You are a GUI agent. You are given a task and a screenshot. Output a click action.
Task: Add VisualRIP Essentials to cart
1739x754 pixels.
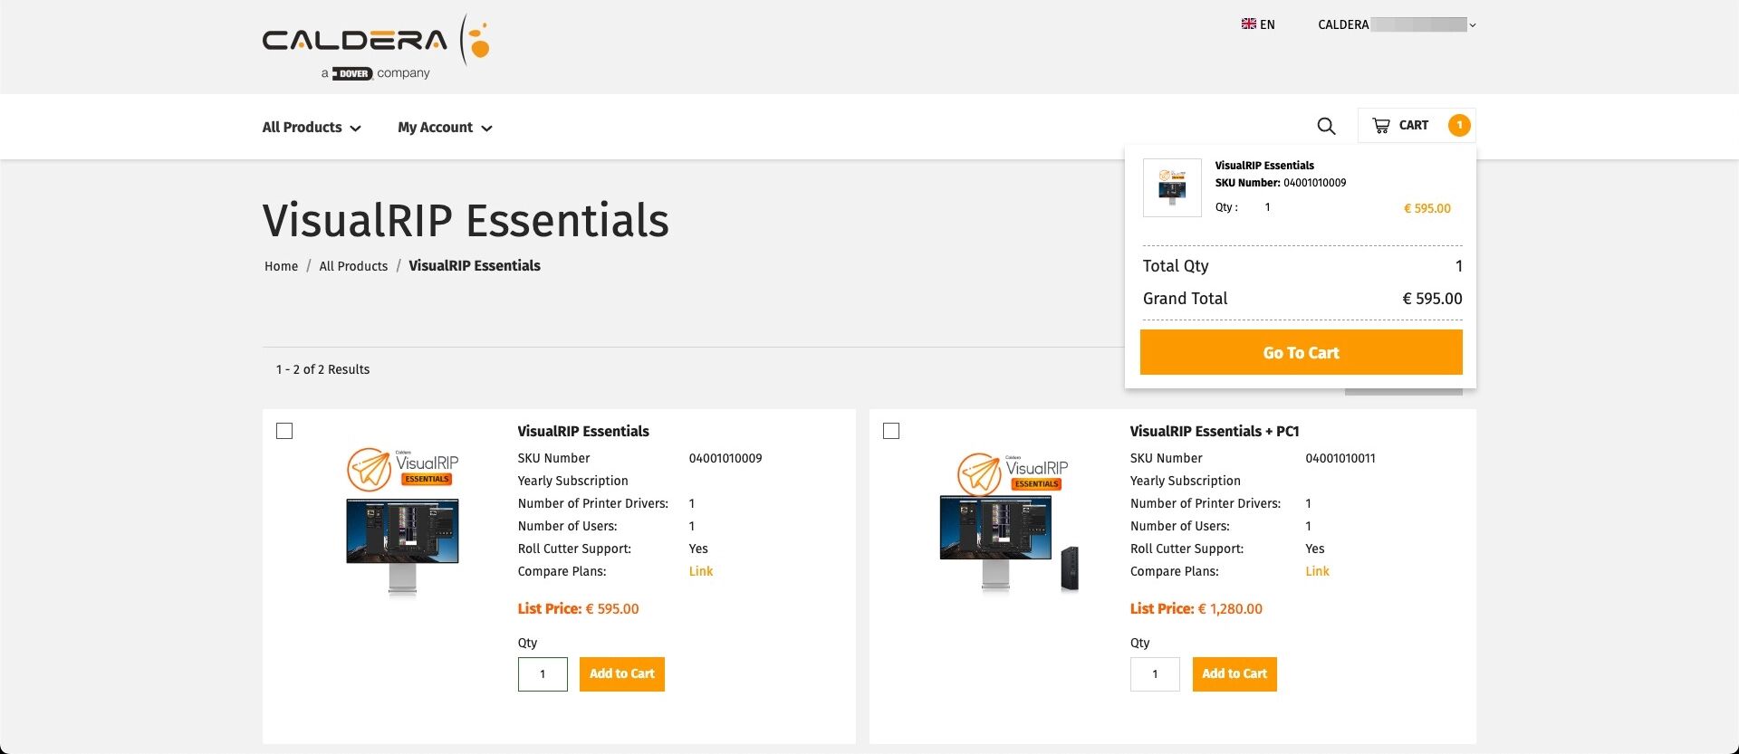point(621,674)
